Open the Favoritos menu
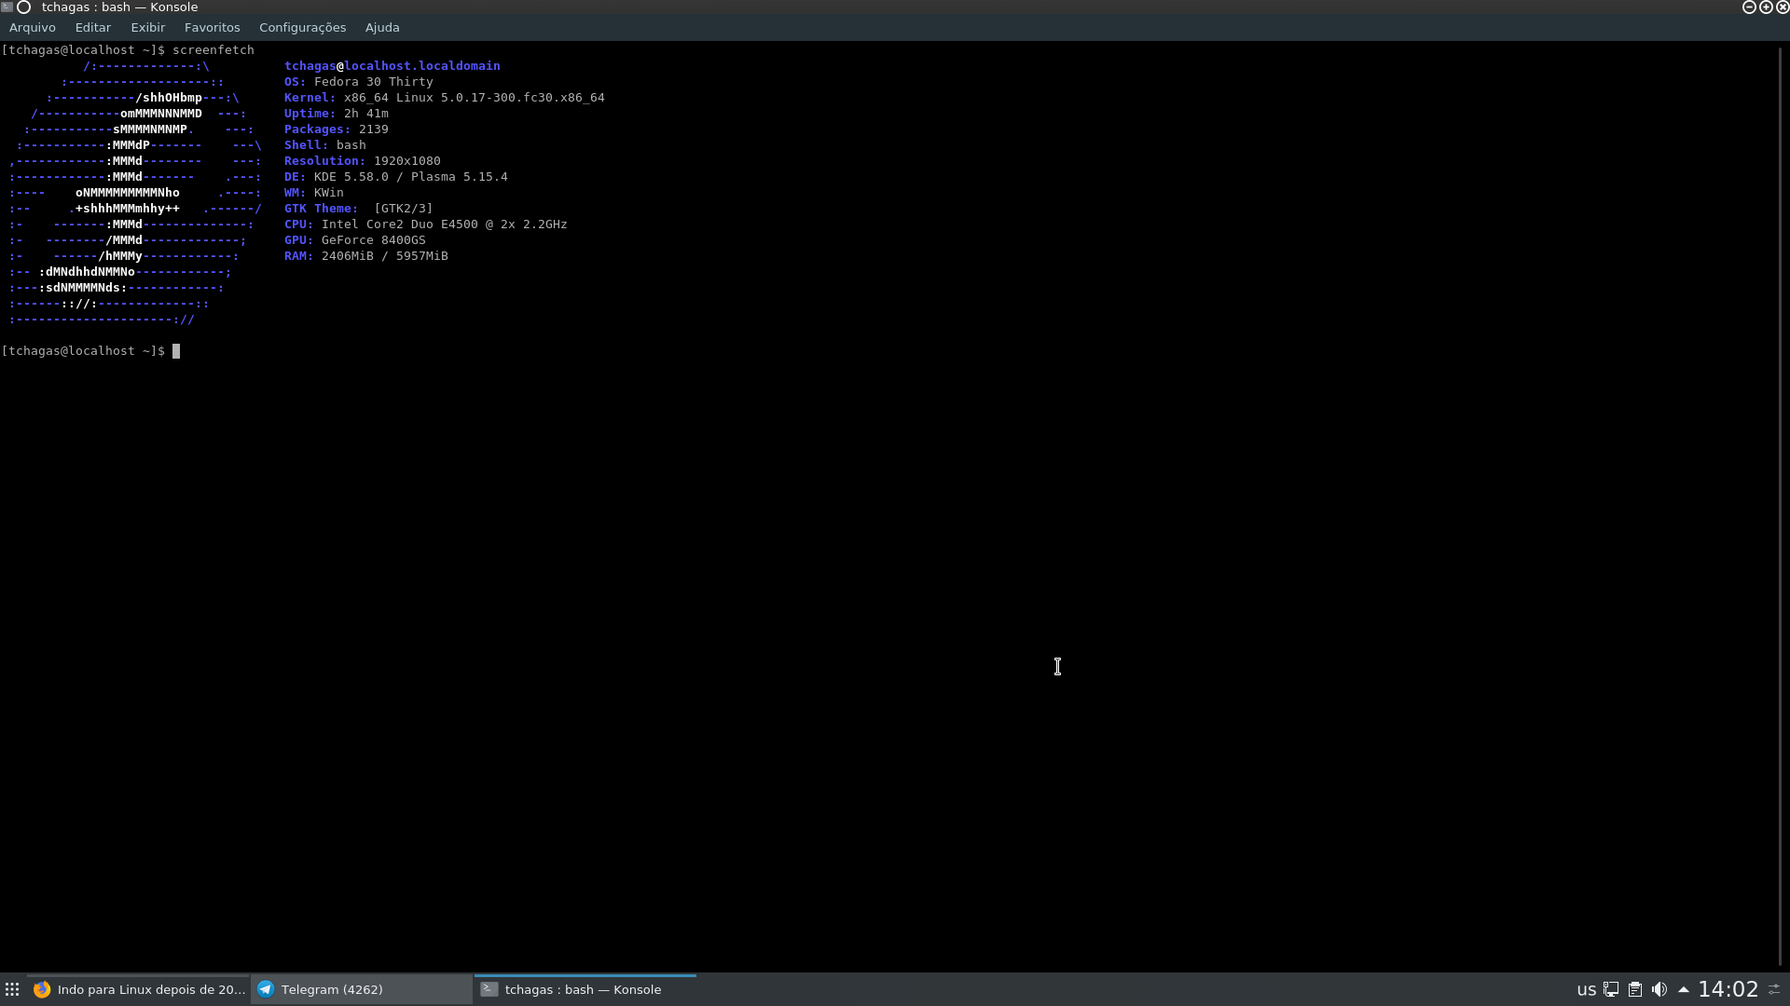This screenshot has width=1790, height=1006. click(x=212, y=27)
